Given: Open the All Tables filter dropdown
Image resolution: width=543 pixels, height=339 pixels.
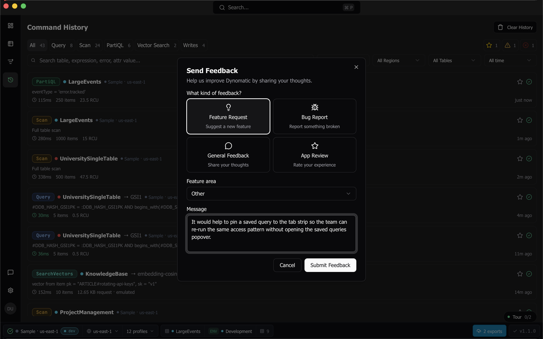Looking at the screenshot, I should pyautogui.click(x=454, y=61).
